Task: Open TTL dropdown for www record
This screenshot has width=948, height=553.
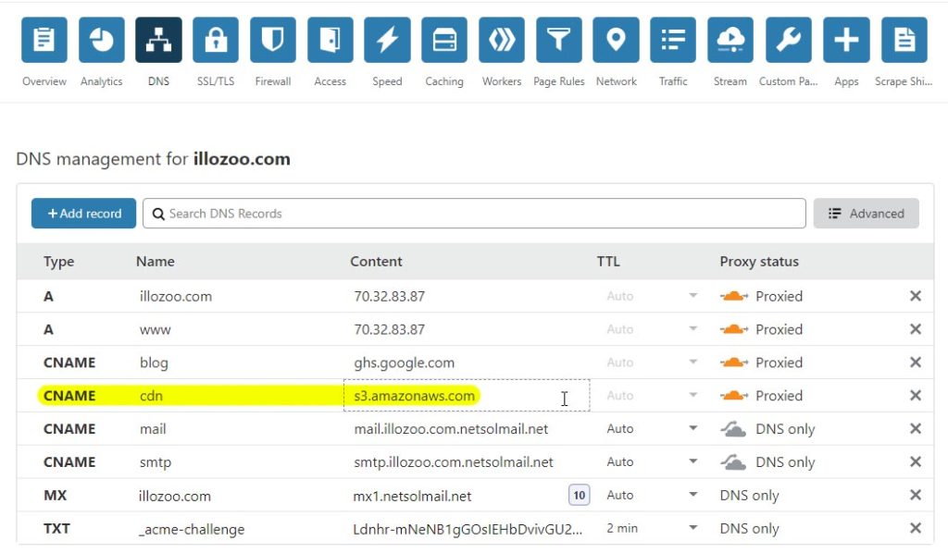Action: [x=692, y=329]
